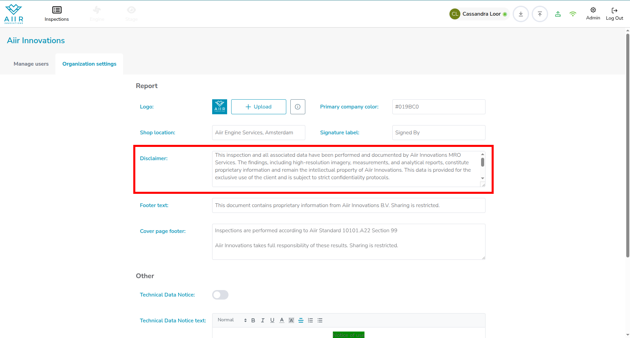Click the Other section heading

[x=145, y=276]
